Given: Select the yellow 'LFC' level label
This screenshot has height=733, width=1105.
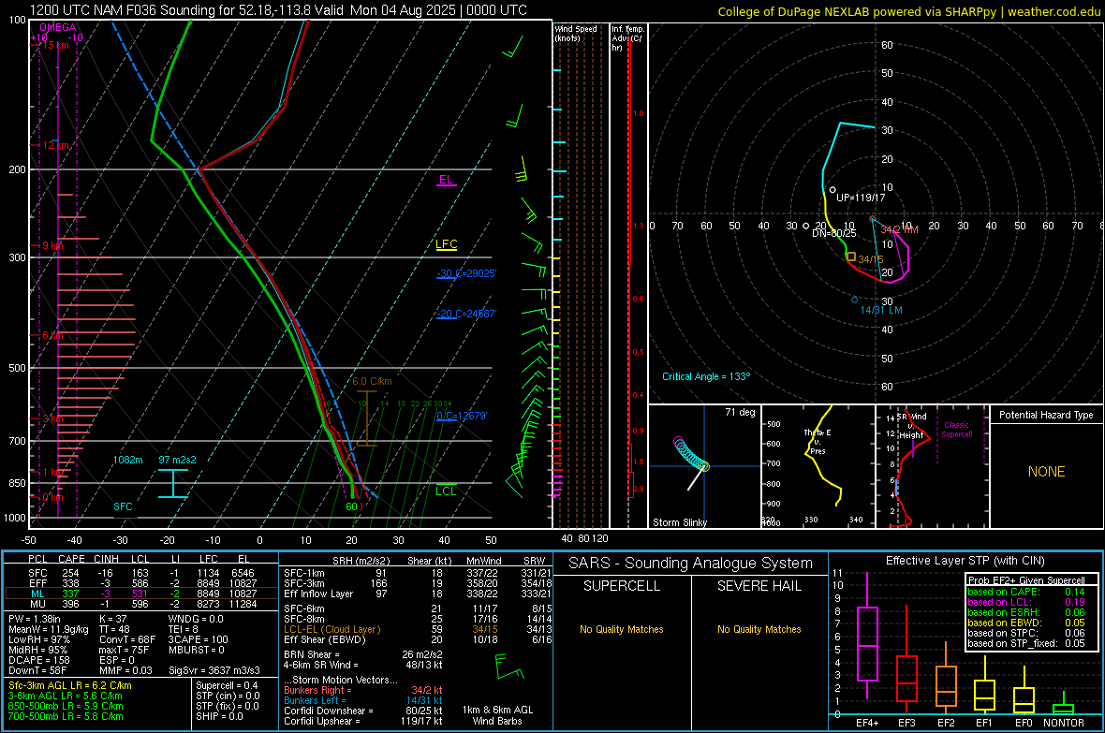Looking at the screenshot, I should [446, 244].
